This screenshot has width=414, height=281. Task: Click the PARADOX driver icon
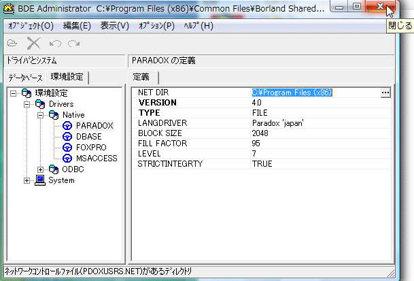pos(67,126)
